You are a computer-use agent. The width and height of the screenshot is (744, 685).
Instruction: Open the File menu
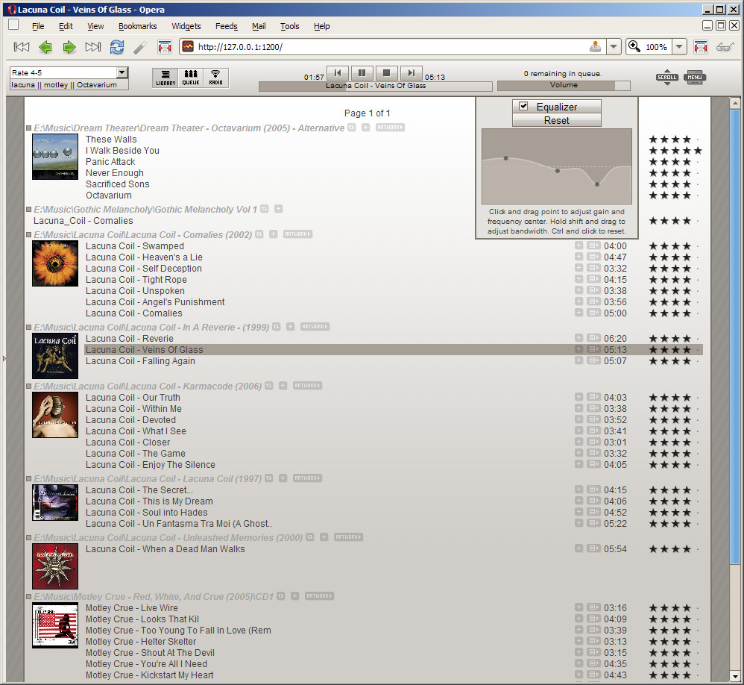[x=38, y=26]
